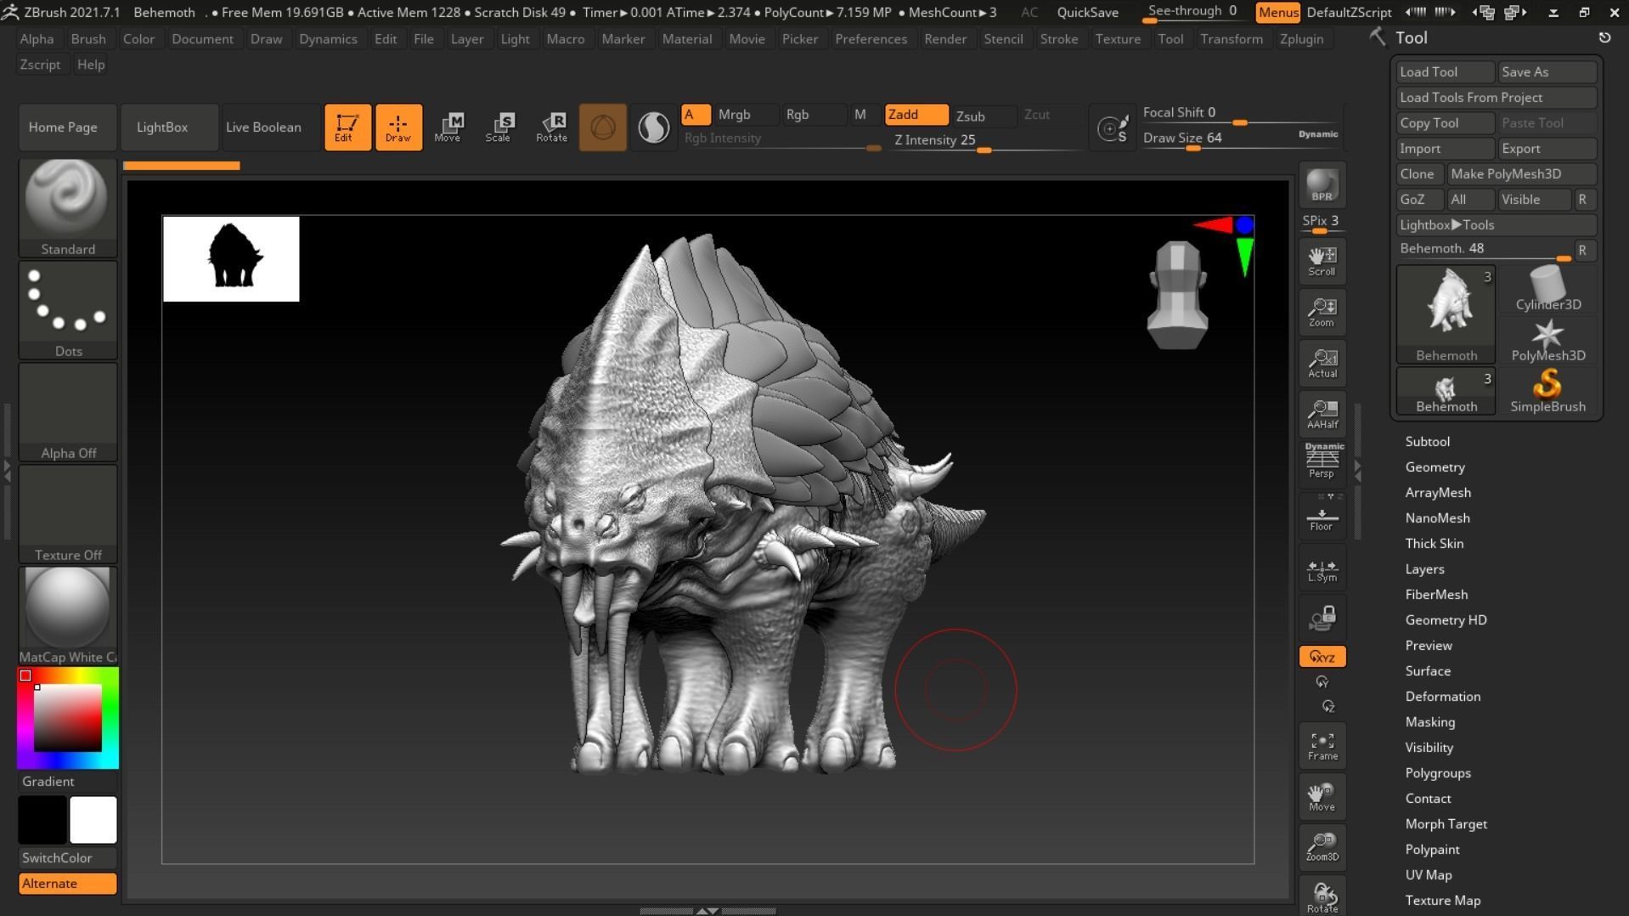
Task: Select the large Behemoth tool thumbnail
Action: coord(1446,314)
